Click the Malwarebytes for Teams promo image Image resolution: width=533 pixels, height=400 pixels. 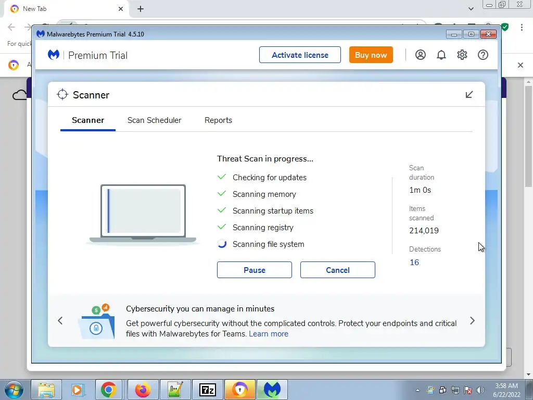97,321
